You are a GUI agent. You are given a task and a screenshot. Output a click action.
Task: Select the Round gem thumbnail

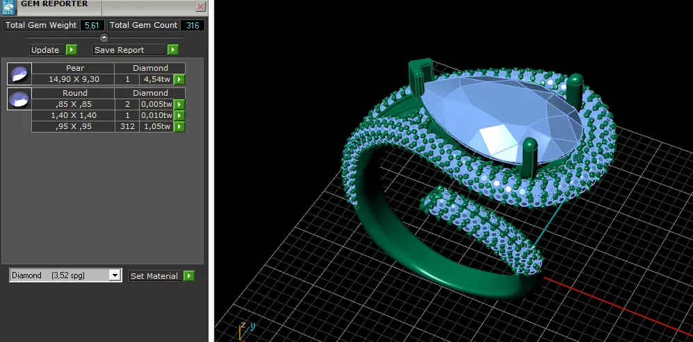19,99
